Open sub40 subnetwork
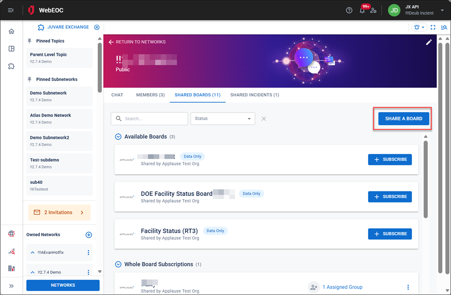 click(x=59, y=185)
